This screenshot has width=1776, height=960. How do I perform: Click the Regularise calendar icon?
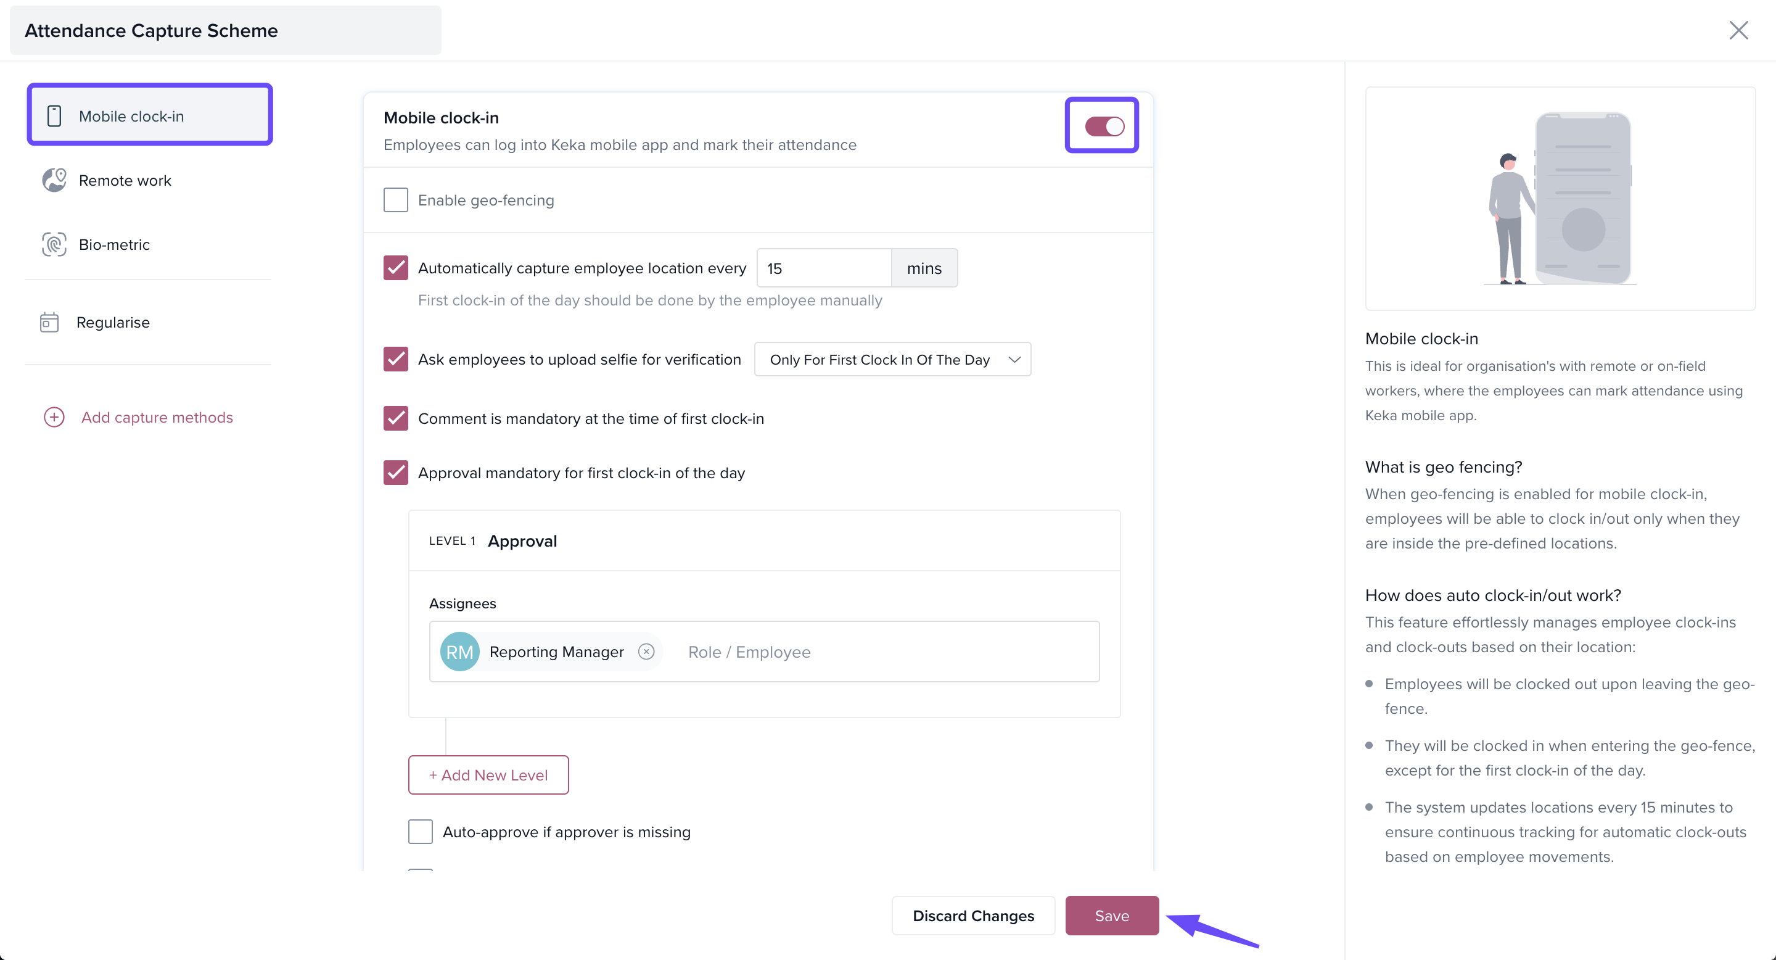49,322
